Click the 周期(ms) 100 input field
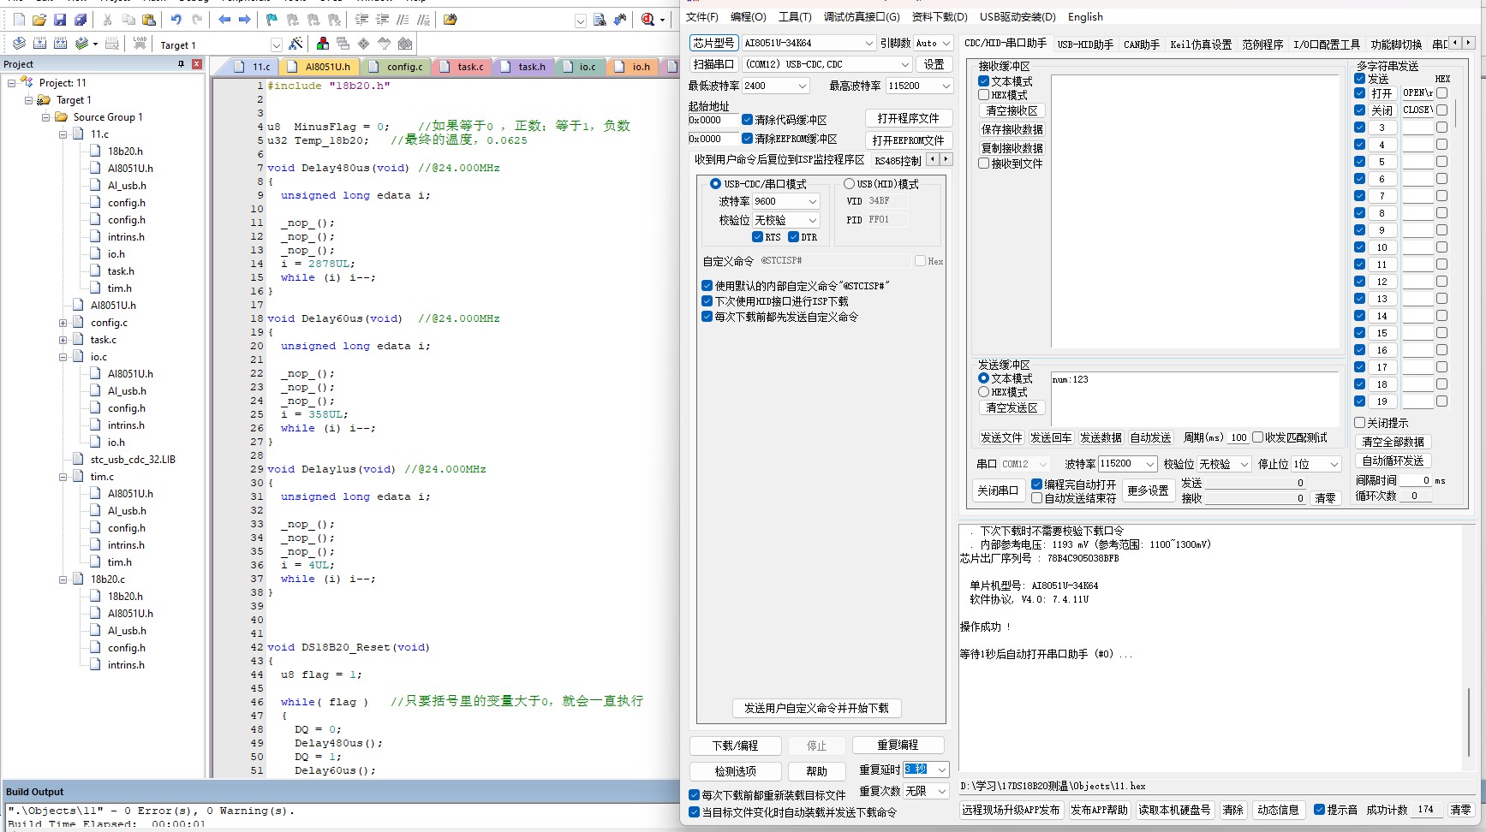This screenshot has height=832, width=1486. click(x=1238, y=437)
